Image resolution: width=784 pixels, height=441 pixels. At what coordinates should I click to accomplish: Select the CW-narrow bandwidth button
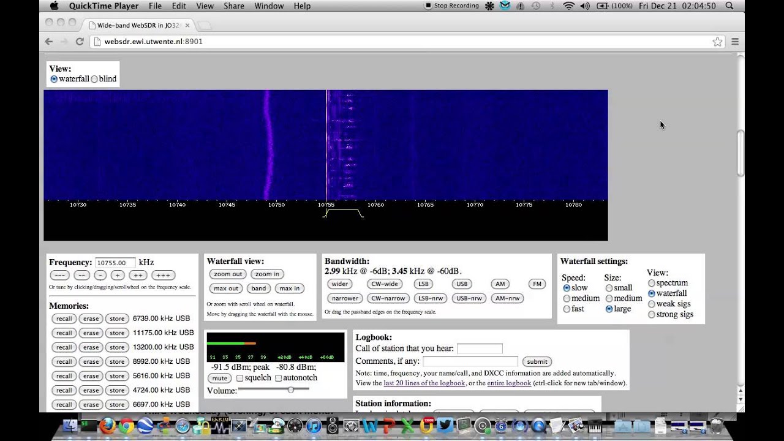point(388,298)
